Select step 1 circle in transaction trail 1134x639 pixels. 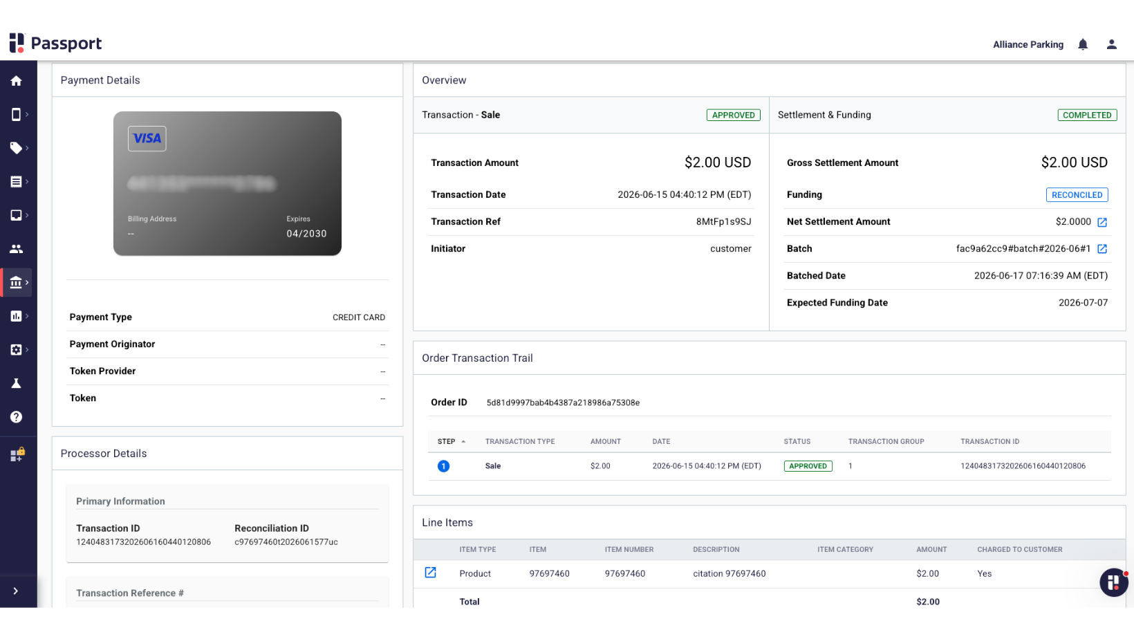click(443, 466)
